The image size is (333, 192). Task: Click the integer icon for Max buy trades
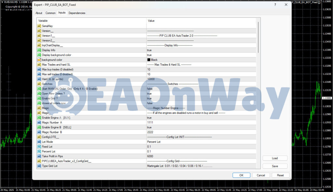pos(39,69)
